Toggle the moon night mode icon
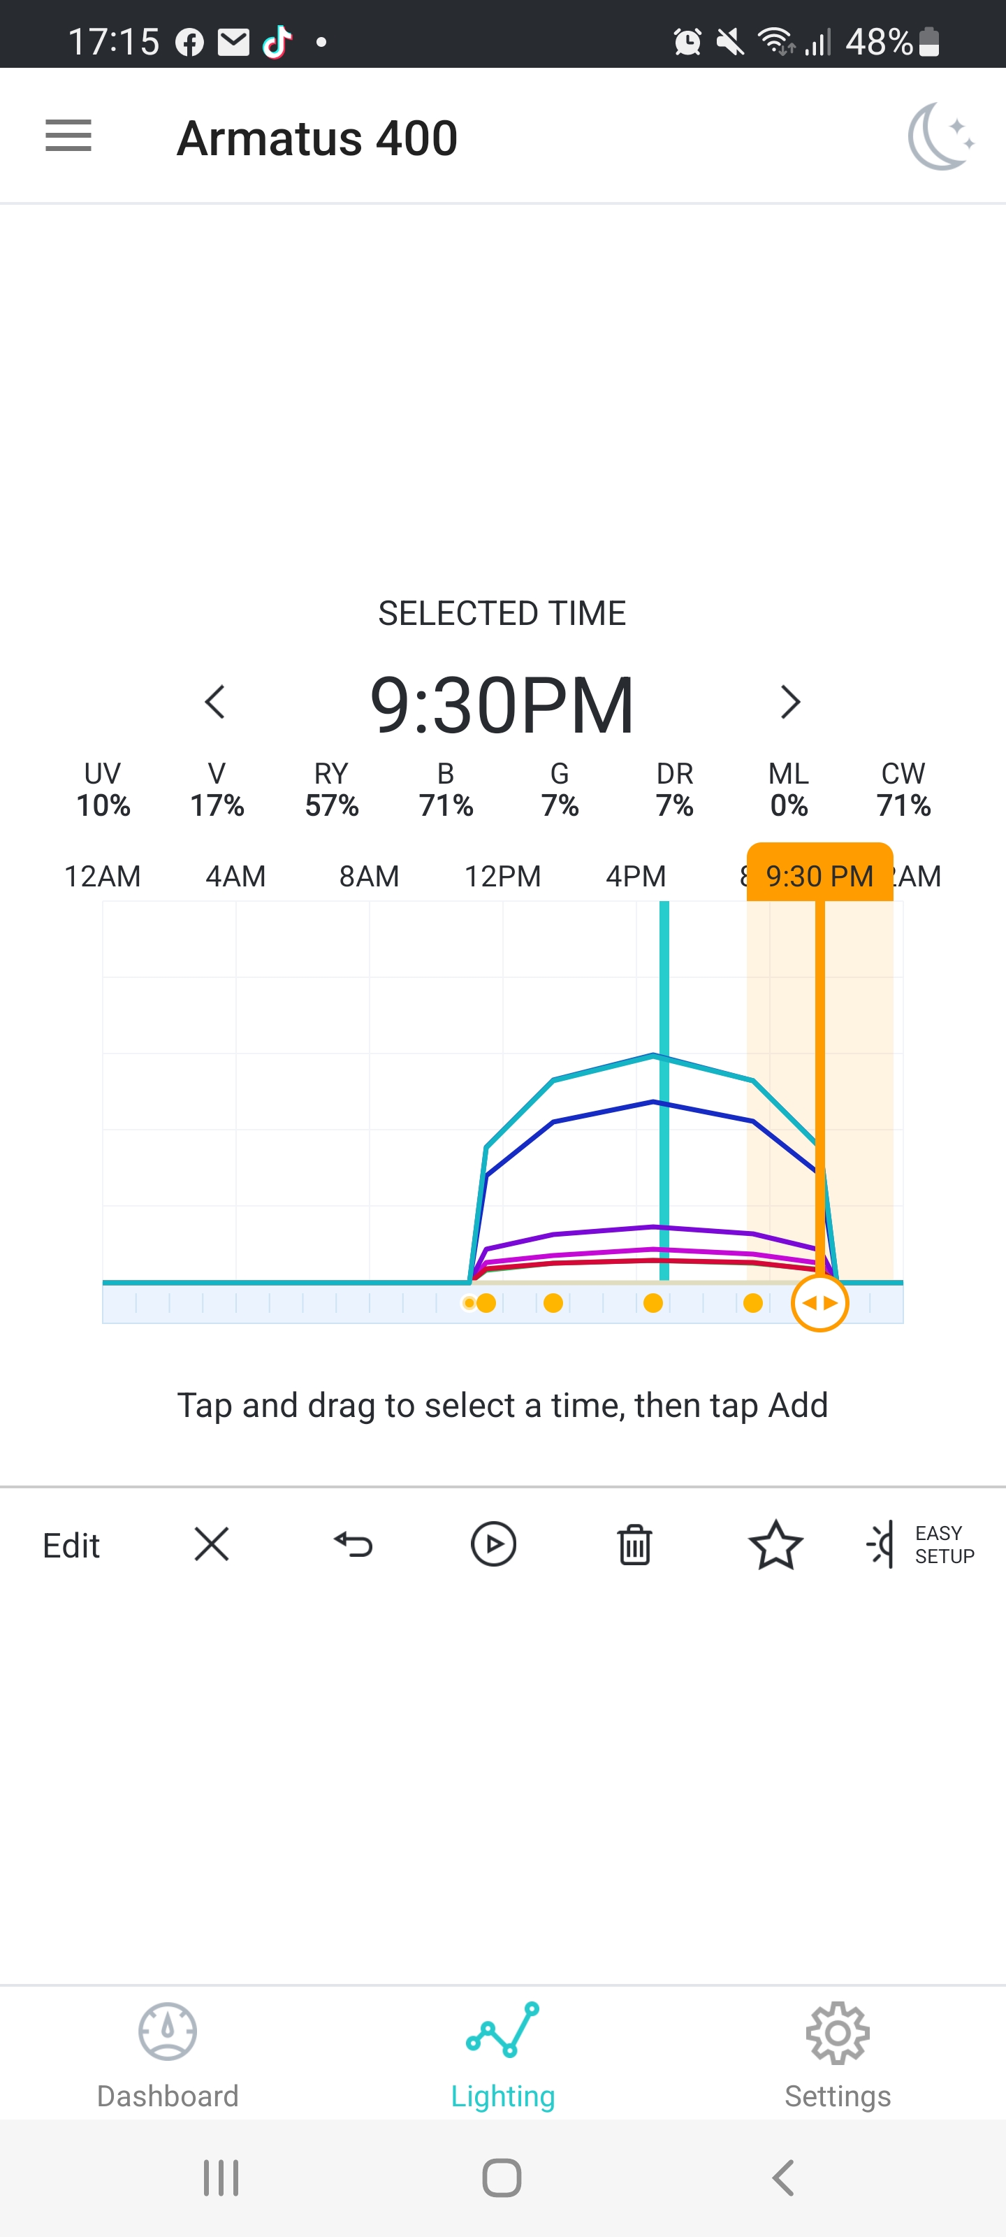This screenshot has width=1006, height=2237. [940, 136]
